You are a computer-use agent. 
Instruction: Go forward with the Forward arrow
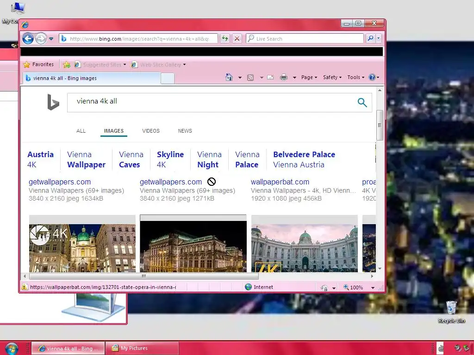pyautogui.click(x=41, y=39)
